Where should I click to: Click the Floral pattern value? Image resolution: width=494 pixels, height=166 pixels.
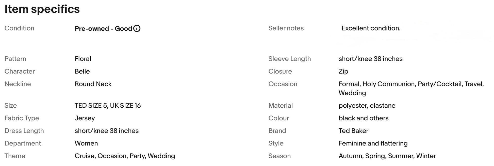pos(83,59)
